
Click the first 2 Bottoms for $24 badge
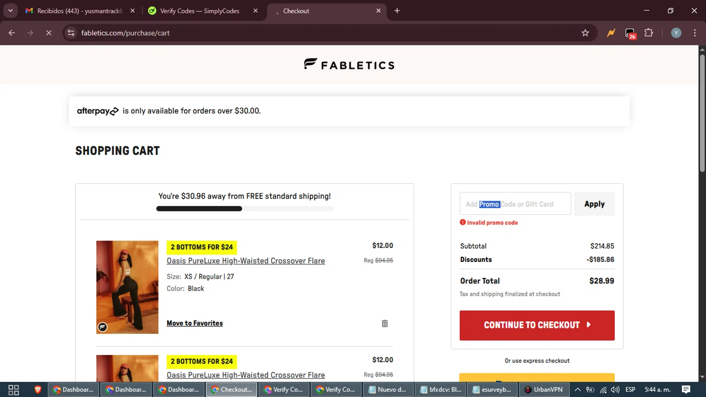pos(202,247)
